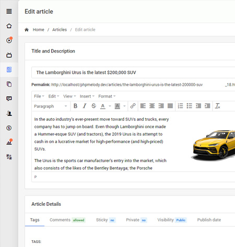
Task: Open the editor View menu
Action: 69,96
